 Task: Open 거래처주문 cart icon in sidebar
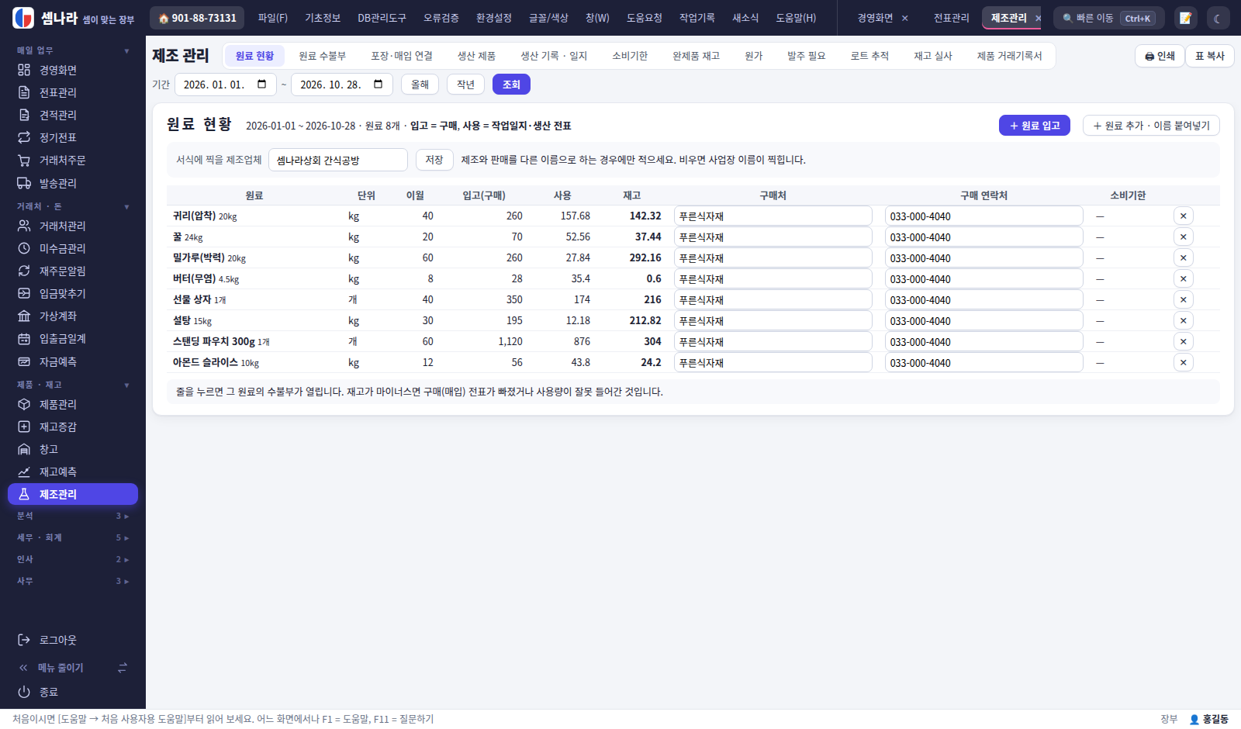click(x=24, y=161)
